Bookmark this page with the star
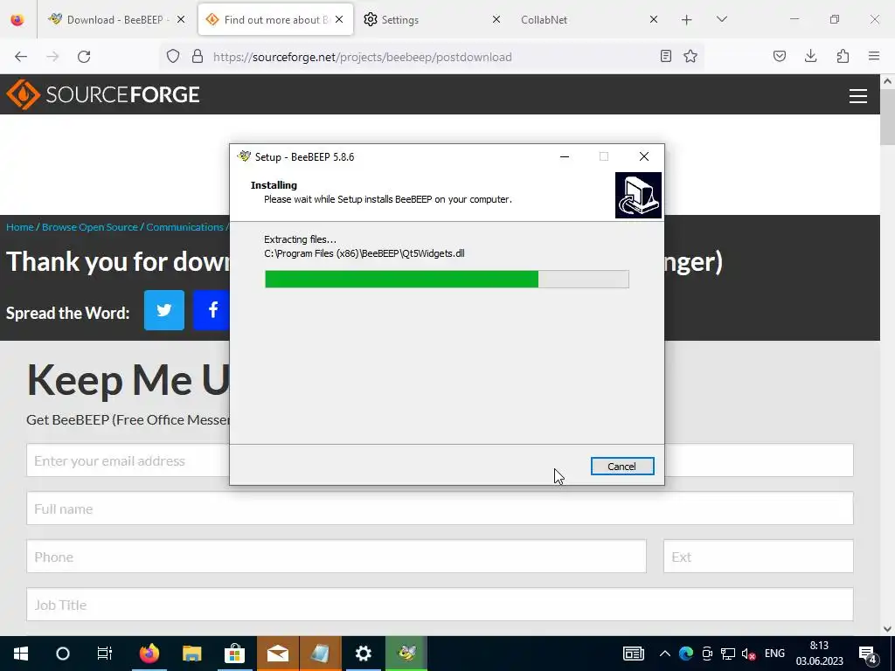This screenshot has height=671, width=895. pyautogui.click(x=690, y=56)
